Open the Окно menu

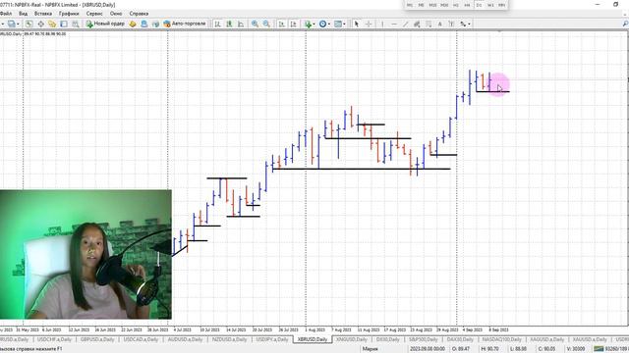click(116, 14)
